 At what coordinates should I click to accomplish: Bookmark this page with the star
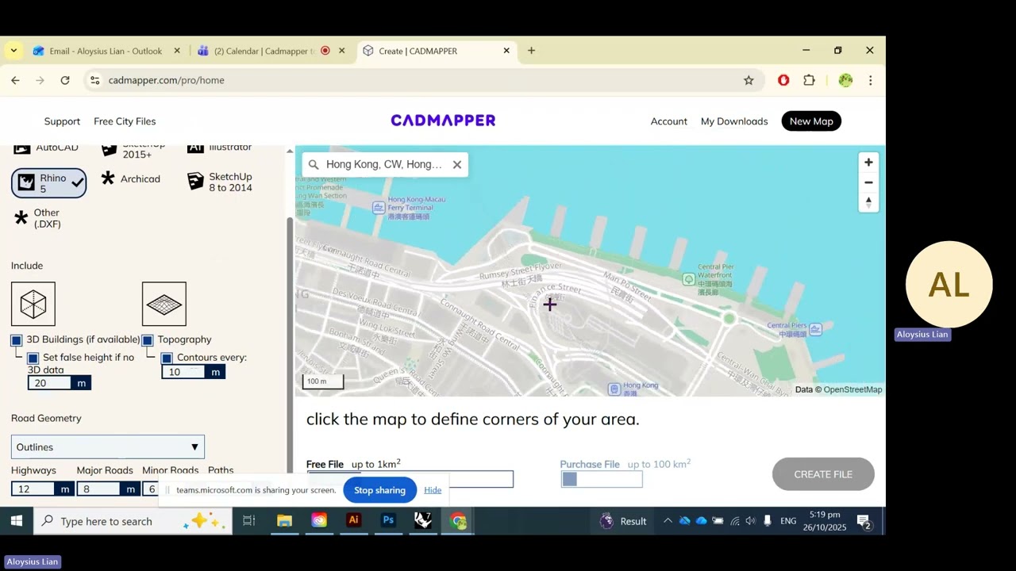(x=749, y=80)
